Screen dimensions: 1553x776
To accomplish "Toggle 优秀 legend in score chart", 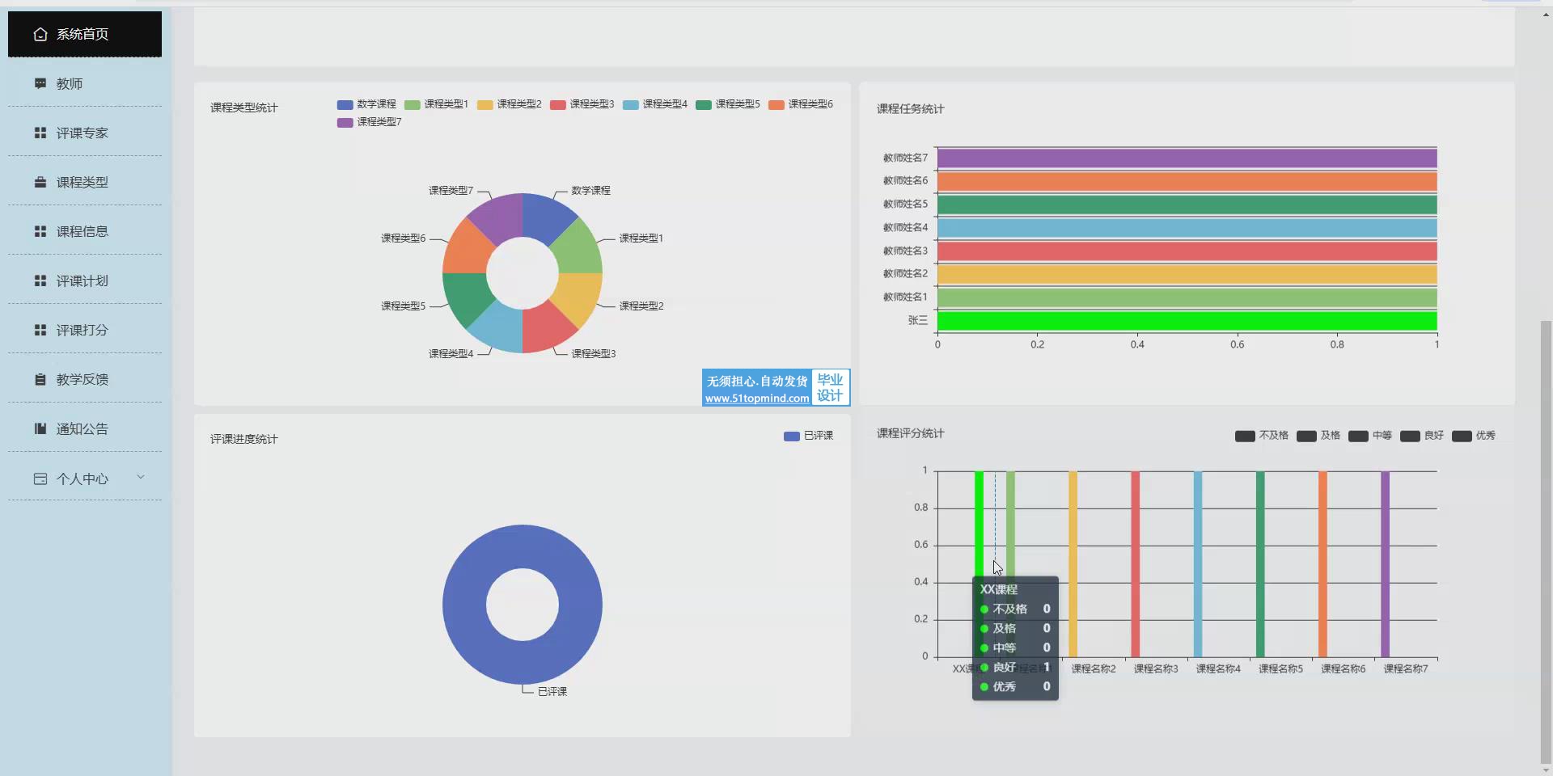I will [x=1474, y=436].
